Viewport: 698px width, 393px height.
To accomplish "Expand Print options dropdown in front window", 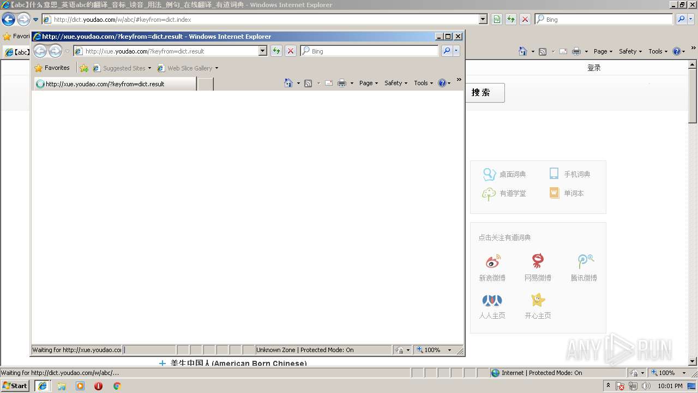I will tap(352, 83).
